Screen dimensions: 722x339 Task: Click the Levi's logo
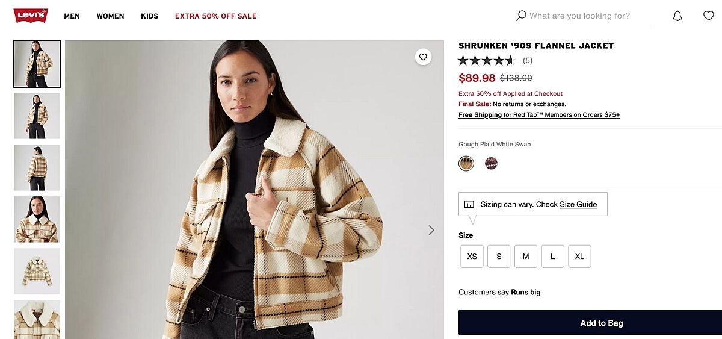[31, 15]
